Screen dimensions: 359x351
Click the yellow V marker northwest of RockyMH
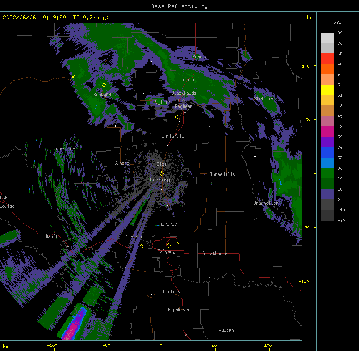pos(73,77)
